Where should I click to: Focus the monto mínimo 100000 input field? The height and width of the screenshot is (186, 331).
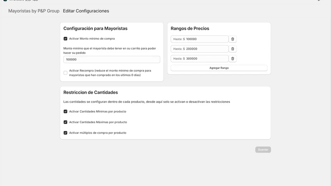click(112, 60)
